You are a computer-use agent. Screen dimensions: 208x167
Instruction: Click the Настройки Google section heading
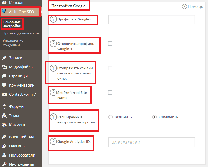coord(68,6)
